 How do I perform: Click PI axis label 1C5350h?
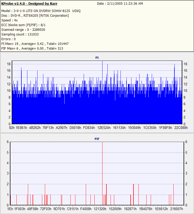(150, 128)
